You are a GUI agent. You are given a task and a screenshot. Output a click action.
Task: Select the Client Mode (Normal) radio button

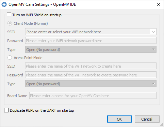(x=10, y=23)
